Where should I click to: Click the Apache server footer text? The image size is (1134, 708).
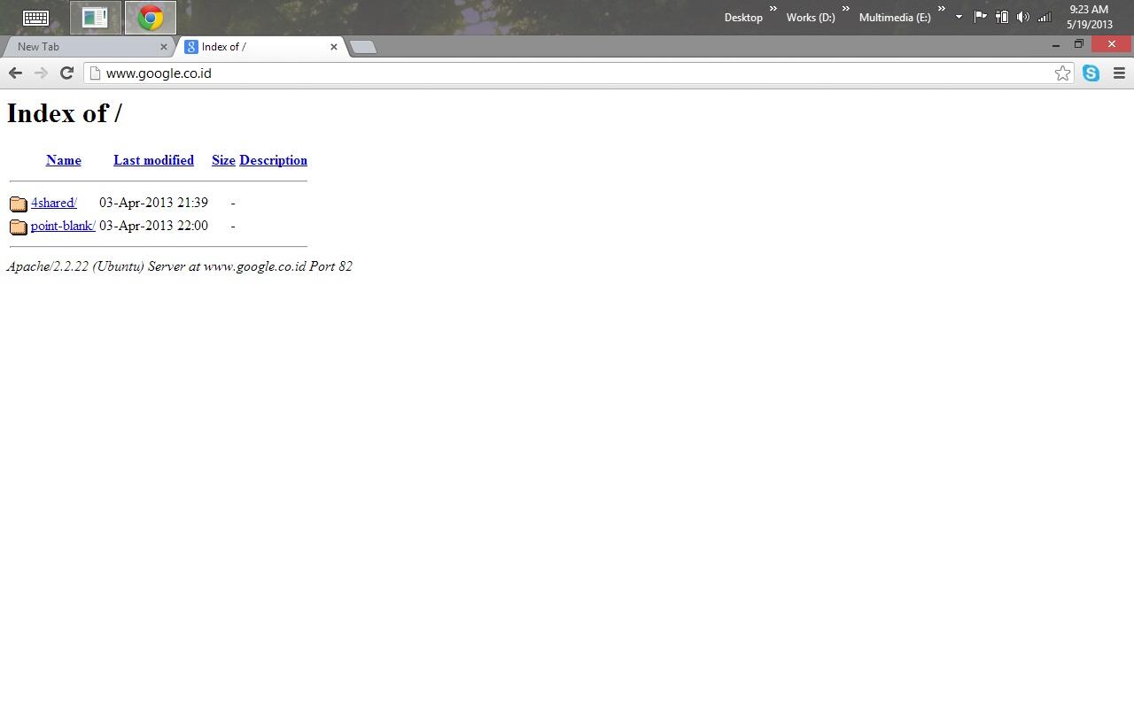point(180,266)
